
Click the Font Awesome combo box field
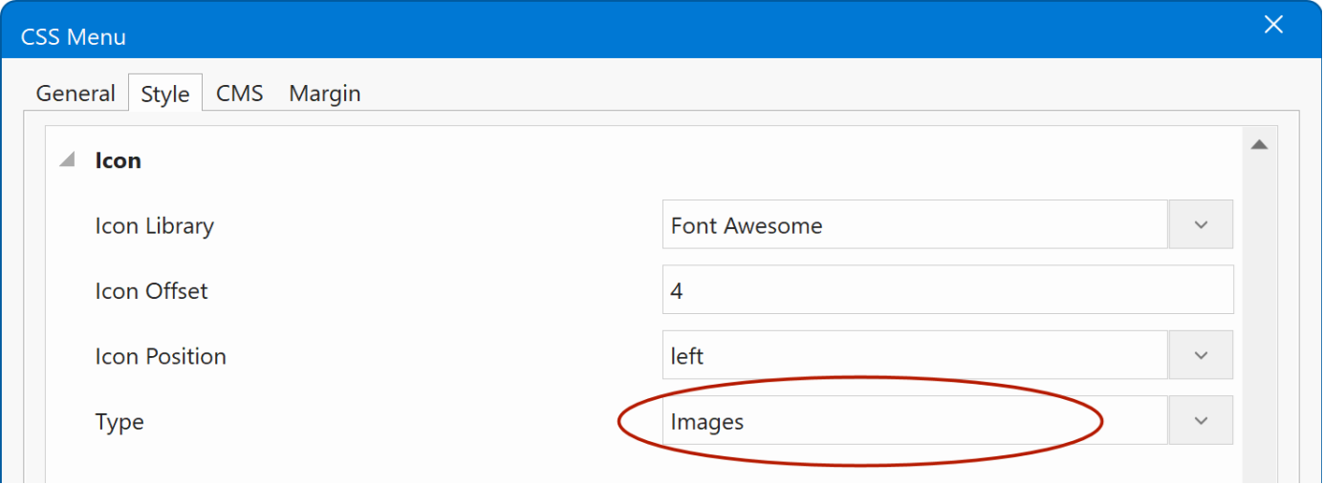(x=914, y=225)
